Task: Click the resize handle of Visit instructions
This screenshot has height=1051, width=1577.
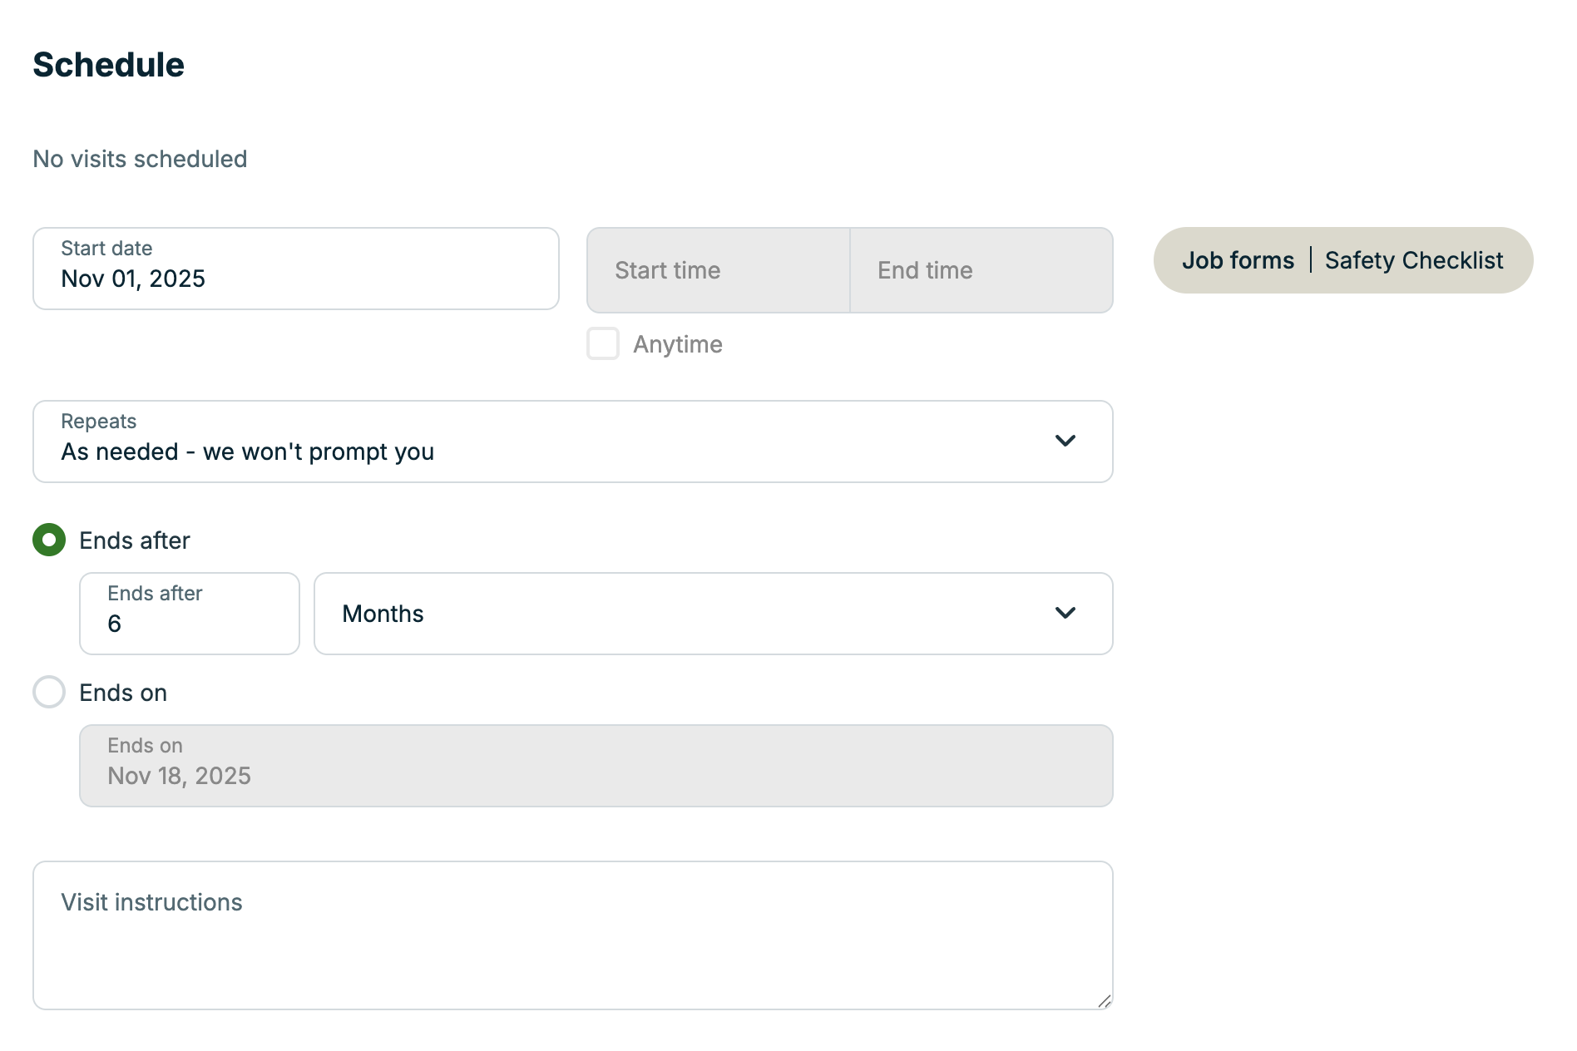Action: coord(1104,1001)
